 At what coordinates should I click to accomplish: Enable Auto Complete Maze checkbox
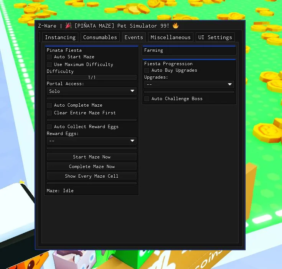click(x=49, y=105)
